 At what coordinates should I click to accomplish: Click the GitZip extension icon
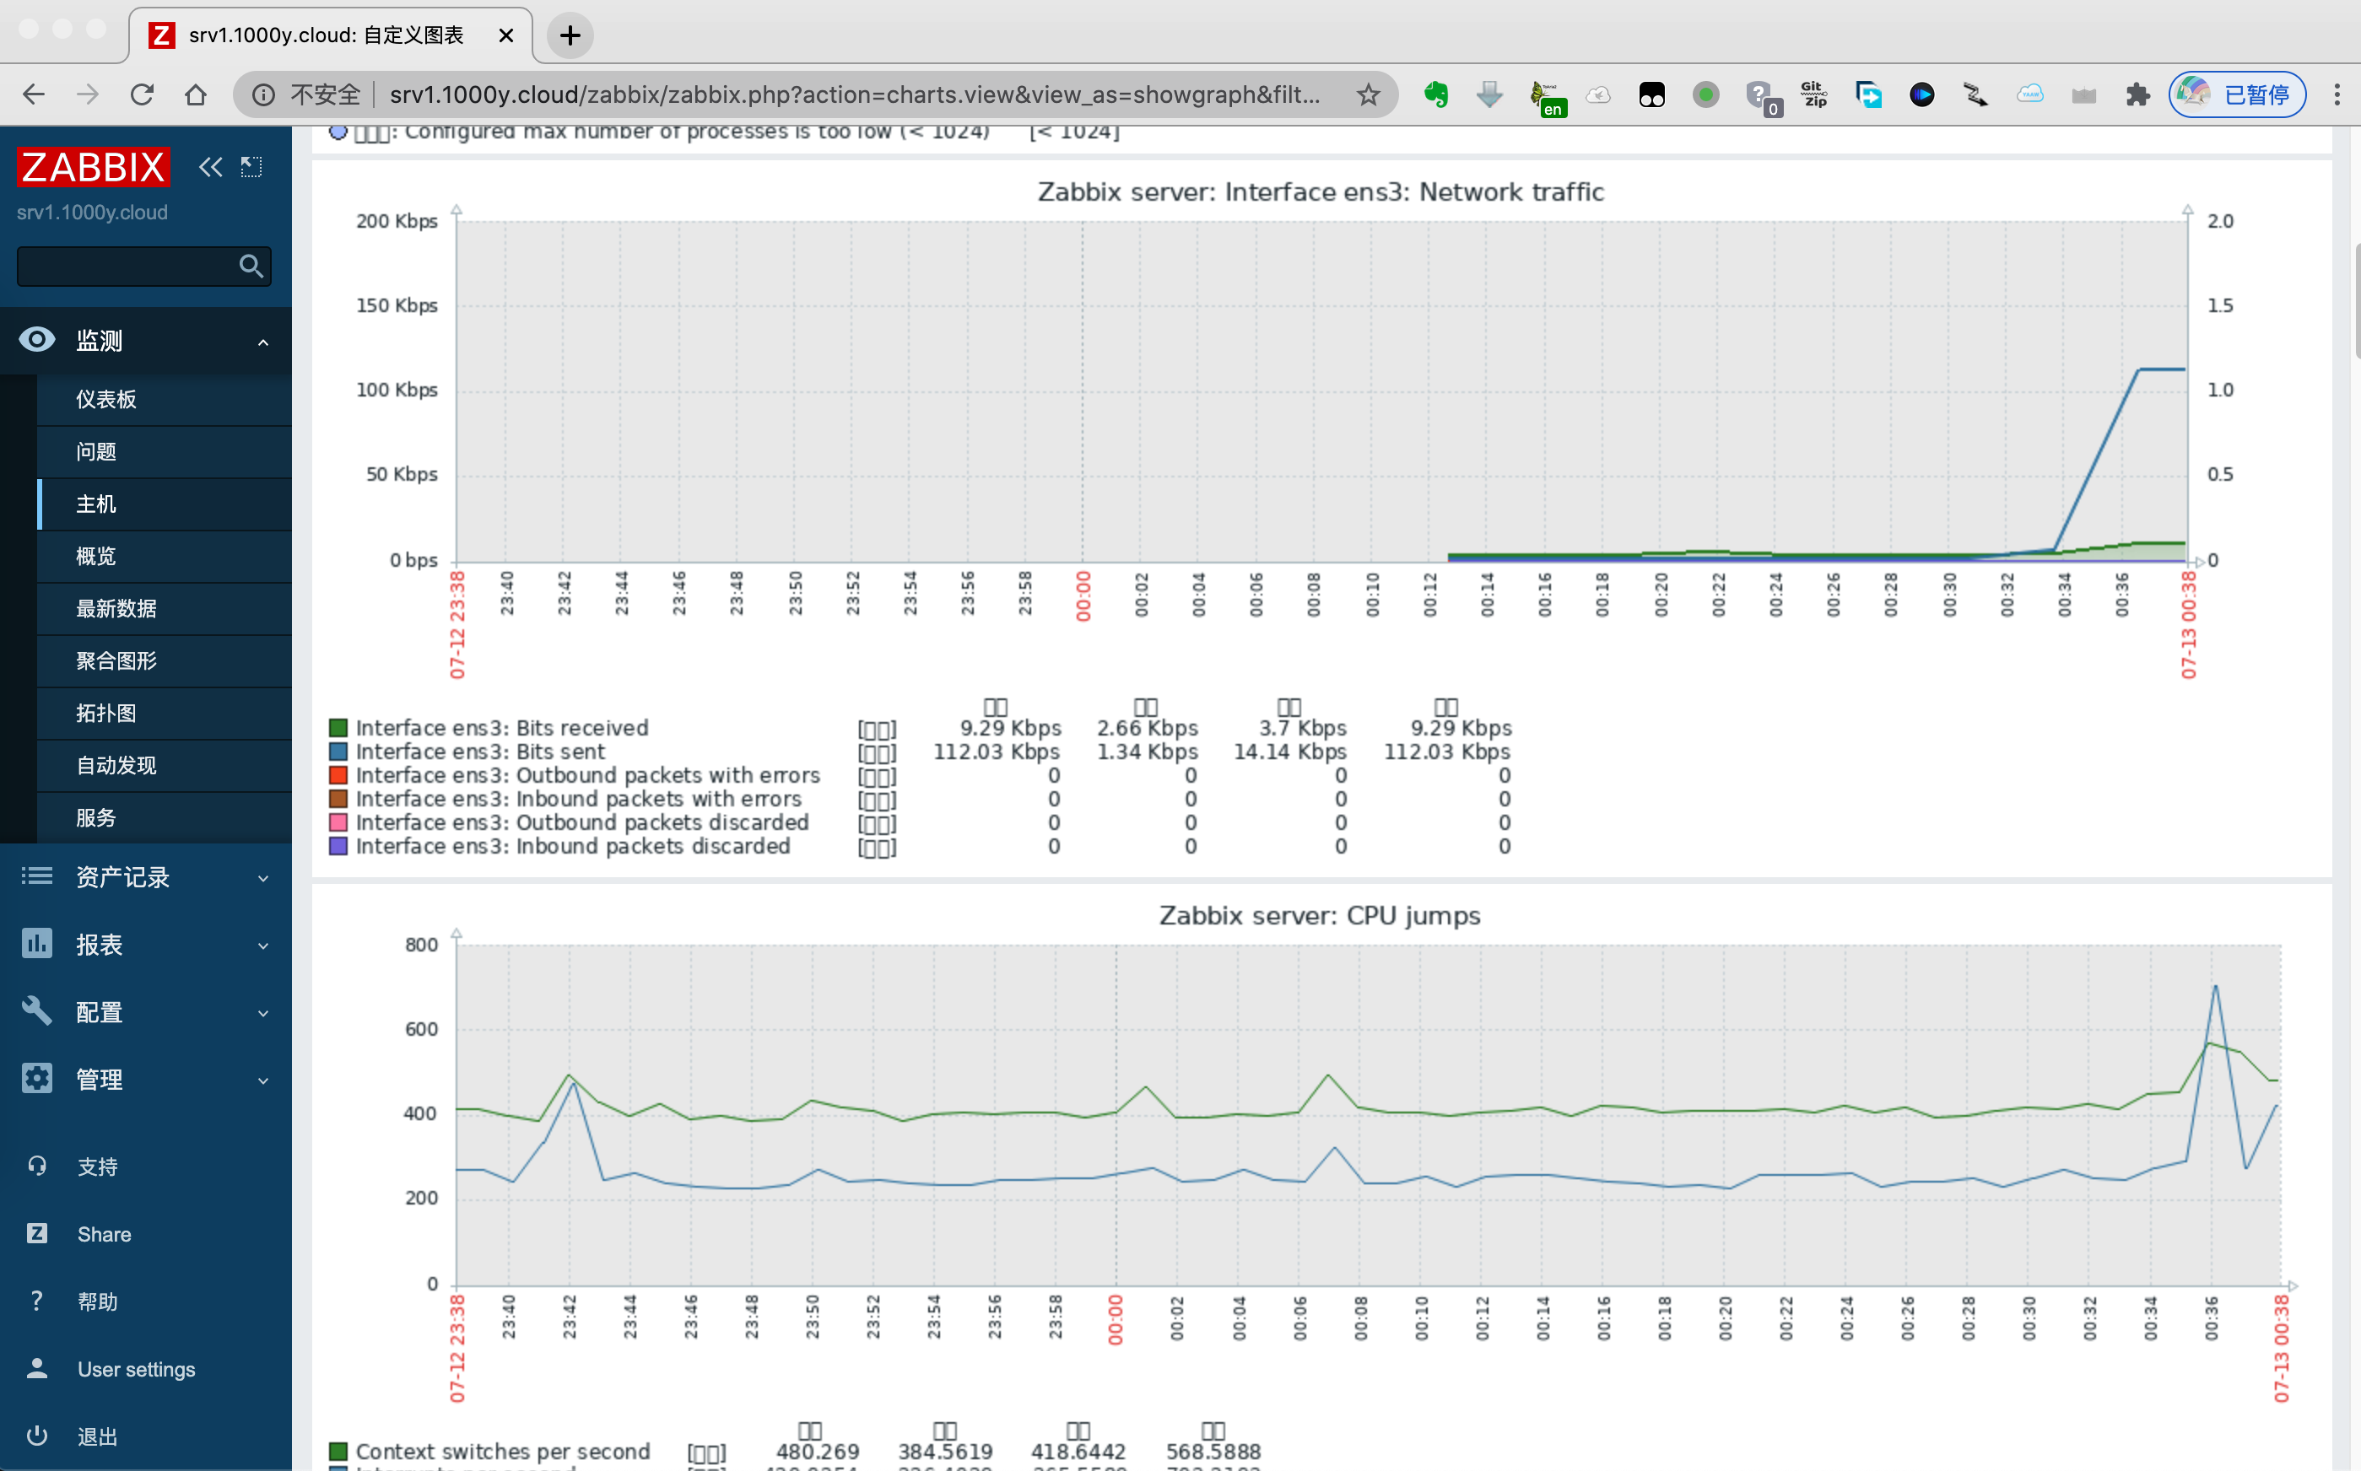pyautogui.click(x=1814, y=94)
